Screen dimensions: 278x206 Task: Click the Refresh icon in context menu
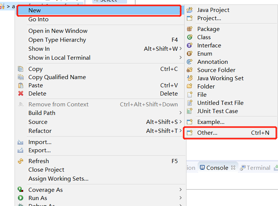coord(21,161)
